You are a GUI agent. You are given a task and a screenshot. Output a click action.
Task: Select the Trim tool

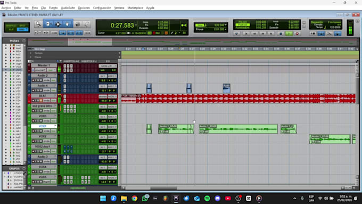[48, 24]
